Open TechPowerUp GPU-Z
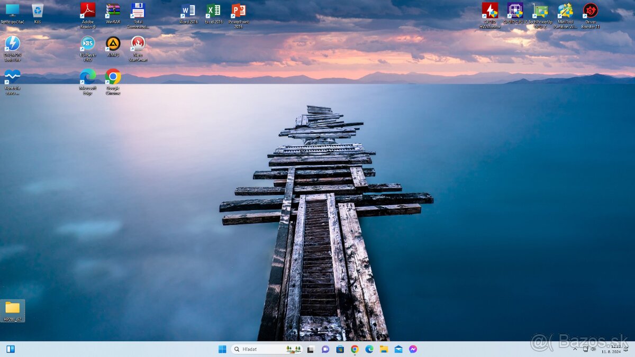The width and height of the screenshot is (635, 357). point(539,11)
